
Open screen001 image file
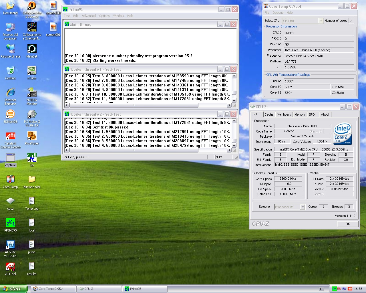53,29
